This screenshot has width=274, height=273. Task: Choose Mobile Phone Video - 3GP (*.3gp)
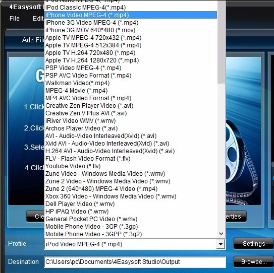(x=131, y=227)
